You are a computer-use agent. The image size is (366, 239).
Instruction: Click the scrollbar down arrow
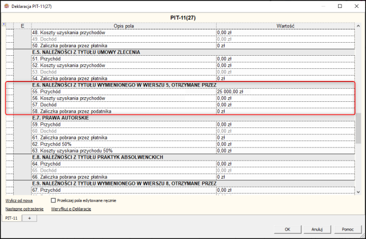point(358,192)
